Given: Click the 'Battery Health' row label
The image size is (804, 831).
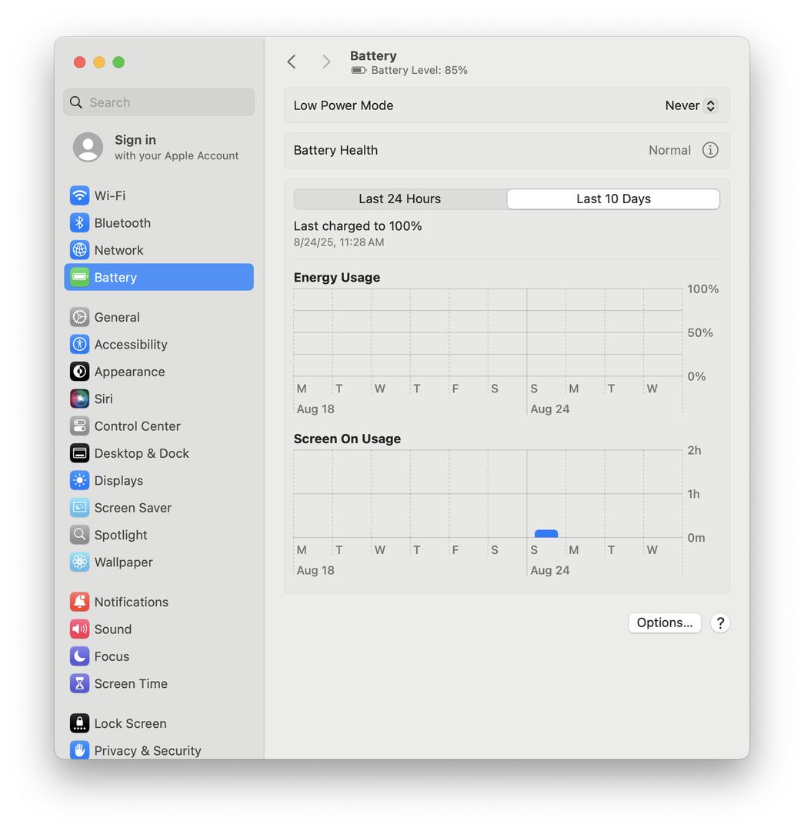Looking at the screenshot, I should pos(335,150).
